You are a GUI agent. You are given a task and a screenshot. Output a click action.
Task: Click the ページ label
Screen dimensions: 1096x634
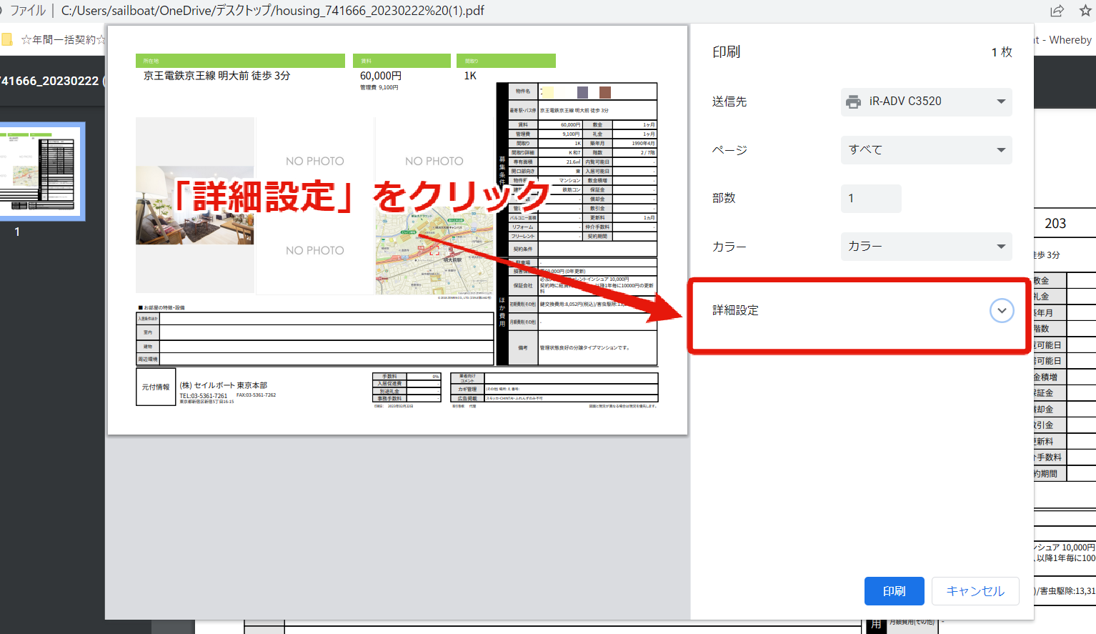[x=729, y=150]
